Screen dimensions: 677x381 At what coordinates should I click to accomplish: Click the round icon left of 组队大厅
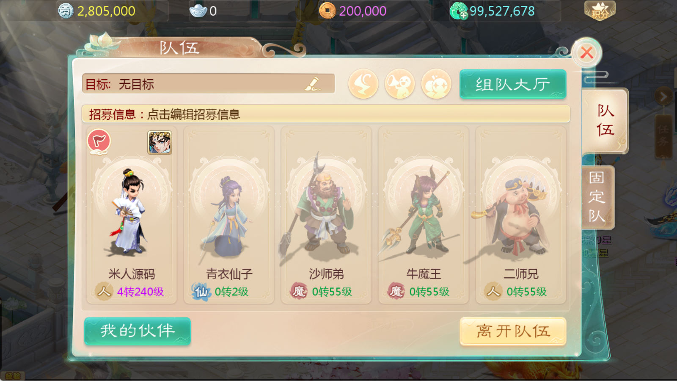(436, 84)
